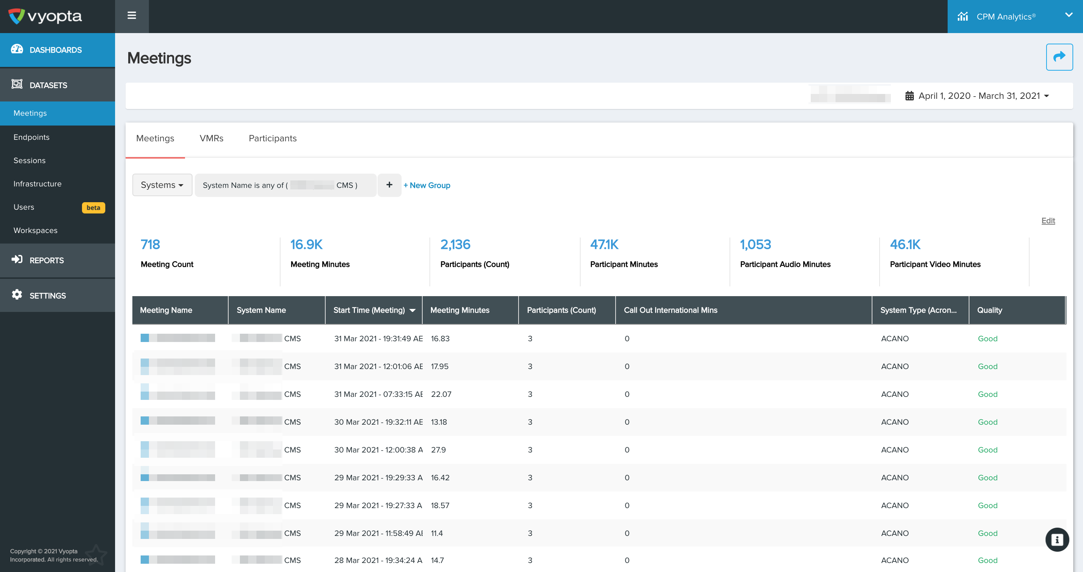Click the 29 Mar 2021 - 19:27:33 start time
1083x572 pixels.
click(378, 505)
